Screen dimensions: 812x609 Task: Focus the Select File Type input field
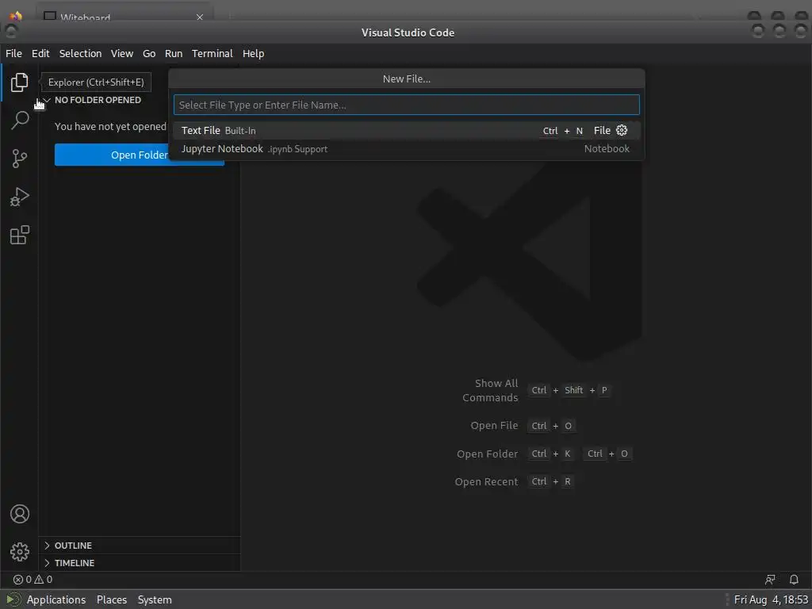point(407,105)
